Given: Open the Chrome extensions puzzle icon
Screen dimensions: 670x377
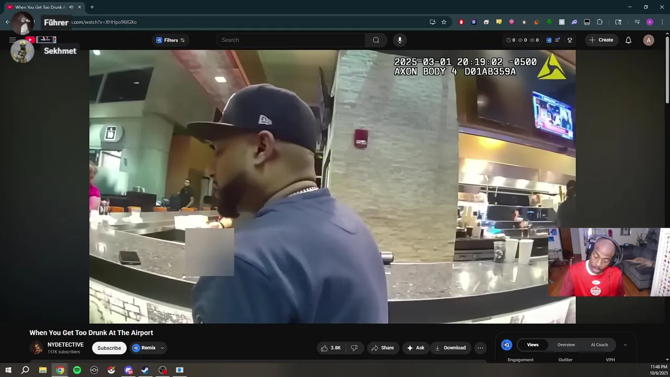Looking at the screenshot, I should point(600,22).
